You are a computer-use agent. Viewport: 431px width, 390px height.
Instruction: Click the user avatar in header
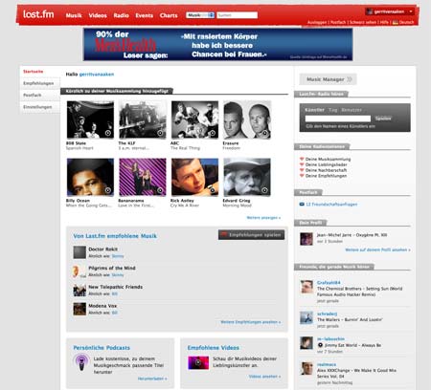point(370,11)
